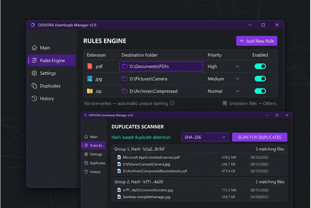Click SCAN FOR DUPLICATES button
The height and width of the screenshot is (208, 311).
[259, 137]
